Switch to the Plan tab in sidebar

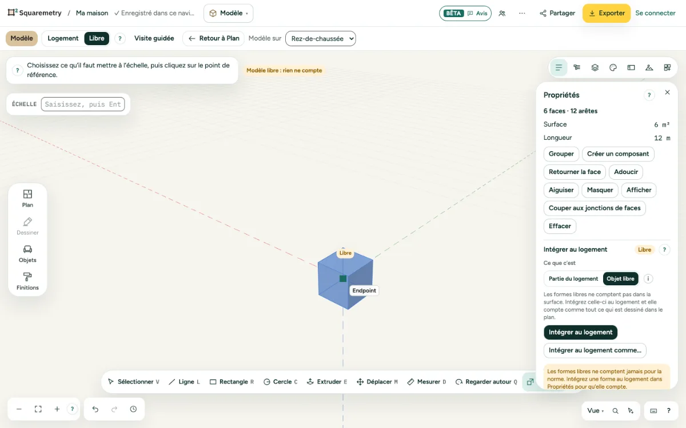[x=27, y=199]
